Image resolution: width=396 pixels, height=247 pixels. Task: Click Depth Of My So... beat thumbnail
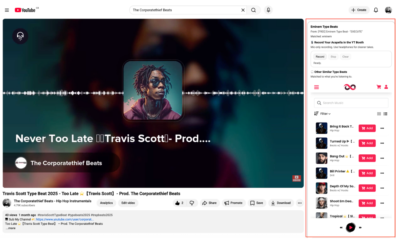pyautogui.click(x=321, y=188)
